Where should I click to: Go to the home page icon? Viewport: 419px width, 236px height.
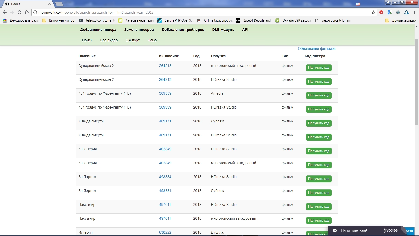pyautogui.click(x=27, y=12)
